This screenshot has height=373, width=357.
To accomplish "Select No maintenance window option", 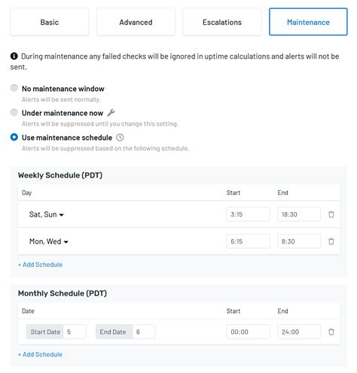I will coord(14,88).
